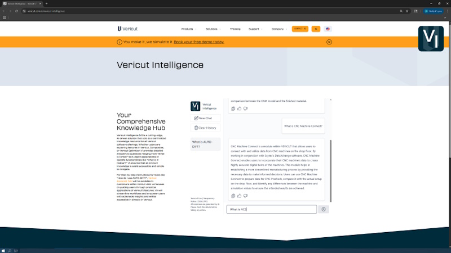
Task: Send the typed chat message
Action: 324,209
